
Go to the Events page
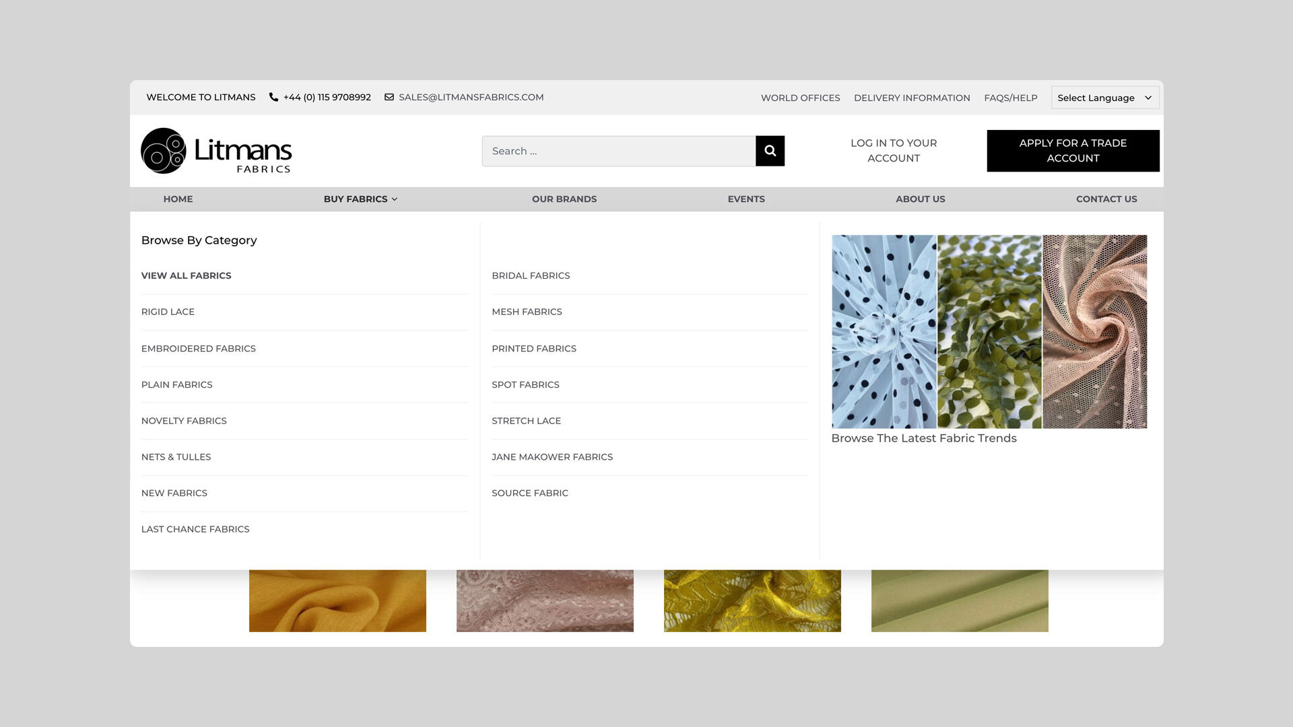pyautogui.click(x=745, y=199)
